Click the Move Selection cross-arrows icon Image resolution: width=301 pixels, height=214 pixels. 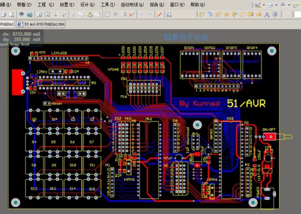coord(115,15)
